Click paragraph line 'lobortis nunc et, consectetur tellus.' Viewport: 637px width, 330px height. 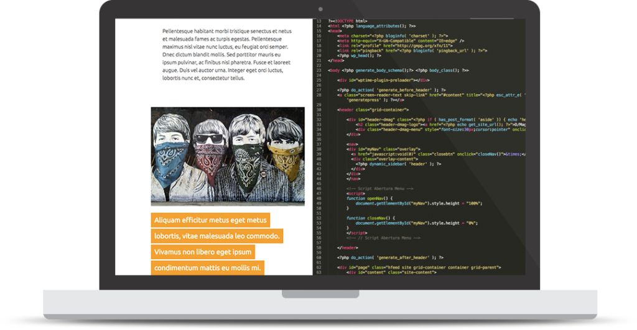pyautogui.click(x=203, y=78)
